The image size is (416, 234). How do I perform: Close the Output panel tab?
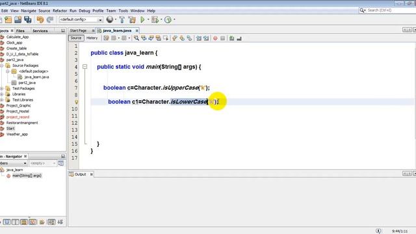(x=91, y=174)
